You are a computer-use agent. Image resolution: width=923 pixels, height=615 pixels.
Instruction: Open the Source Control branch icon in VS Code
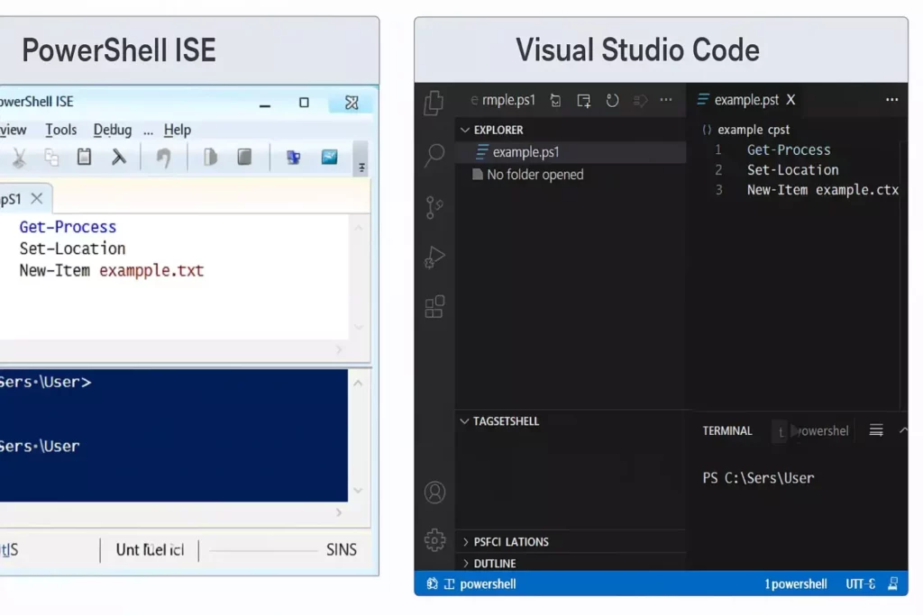(x=434, y=207)
